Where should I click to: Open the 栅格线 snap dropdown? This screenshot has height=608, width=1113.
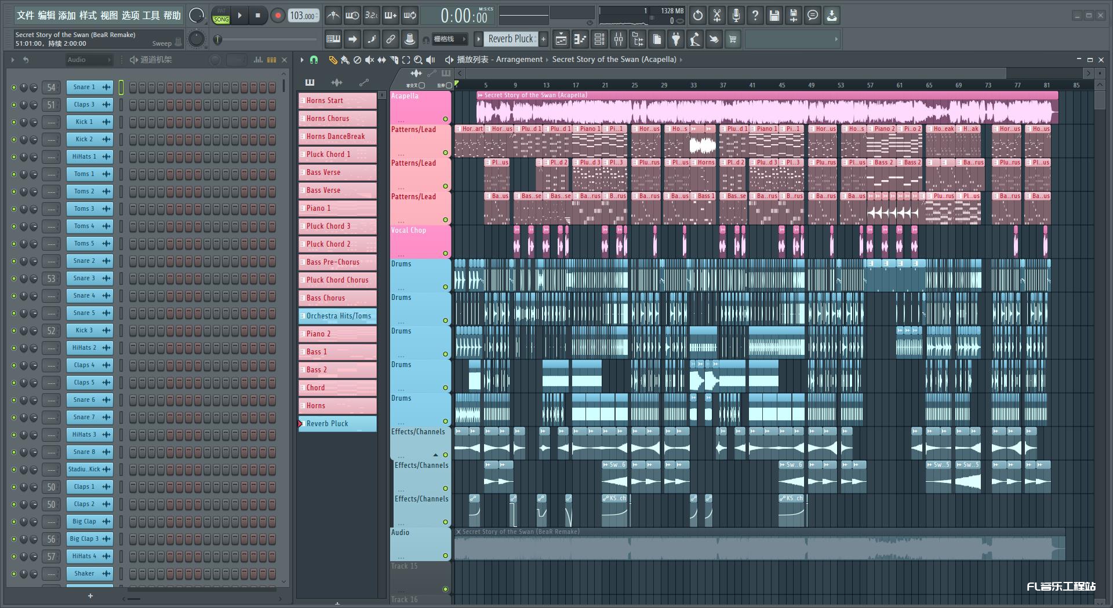[x=449, y=39]
